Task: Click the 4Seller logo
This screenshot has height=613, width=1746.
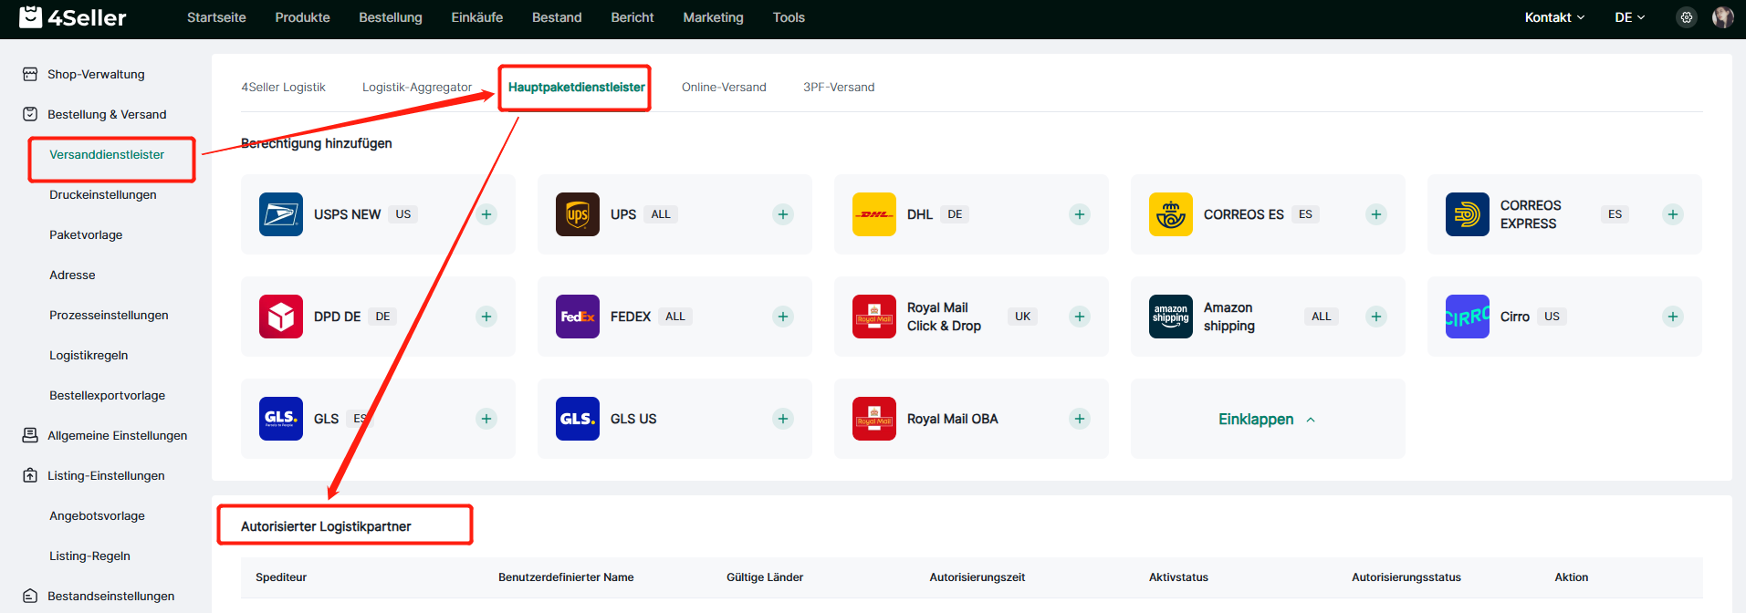Action: point(73,16)
